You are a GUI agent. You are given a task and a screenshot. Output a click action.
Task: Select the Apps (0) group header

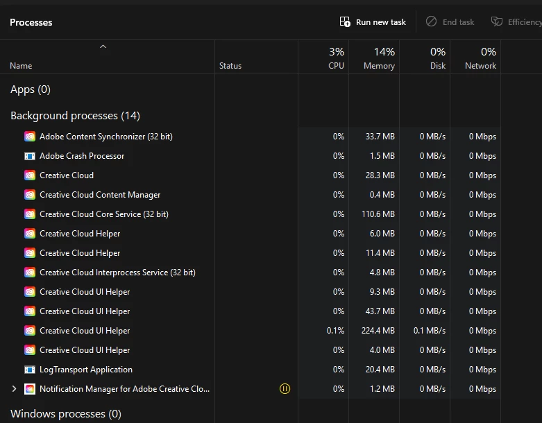pos(31,89)
